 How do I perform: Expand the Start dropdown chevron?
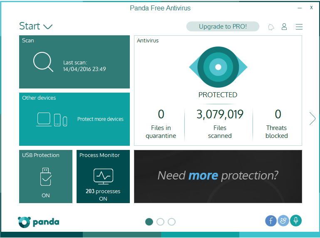pos(48,27)
